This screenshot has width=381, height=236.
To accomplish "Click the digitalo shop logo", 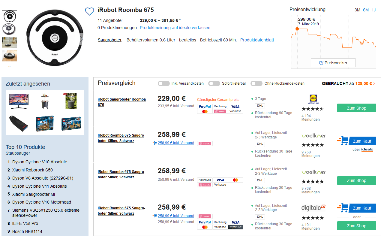I will (313, 207).
